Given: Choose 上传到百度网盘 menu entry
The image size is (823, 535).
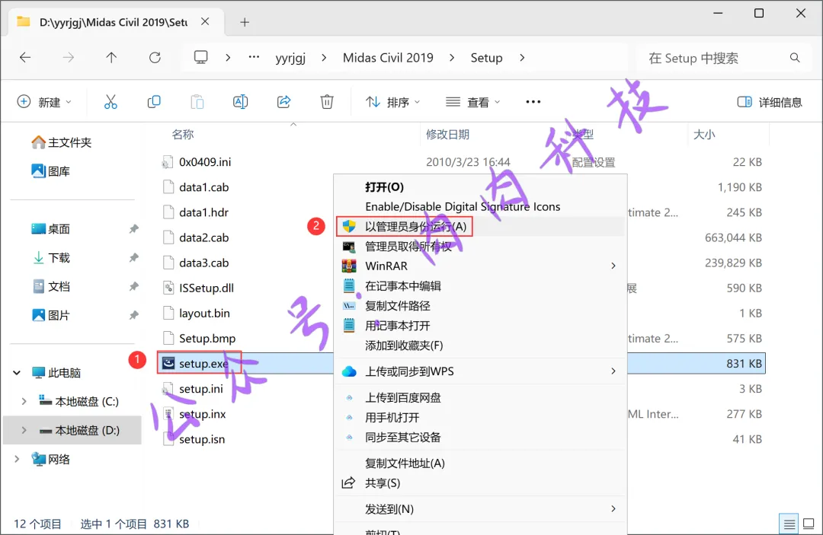Looking at the screenshot, I should 480,398.
